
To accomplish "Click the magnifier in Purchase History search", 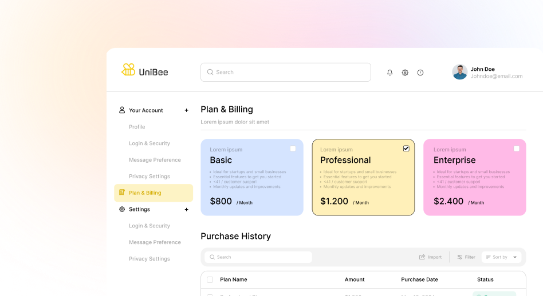I will (213, 257).
